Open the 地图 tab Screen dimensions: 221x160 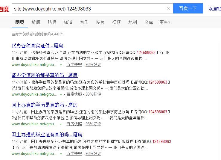click(x=132, y=22)
